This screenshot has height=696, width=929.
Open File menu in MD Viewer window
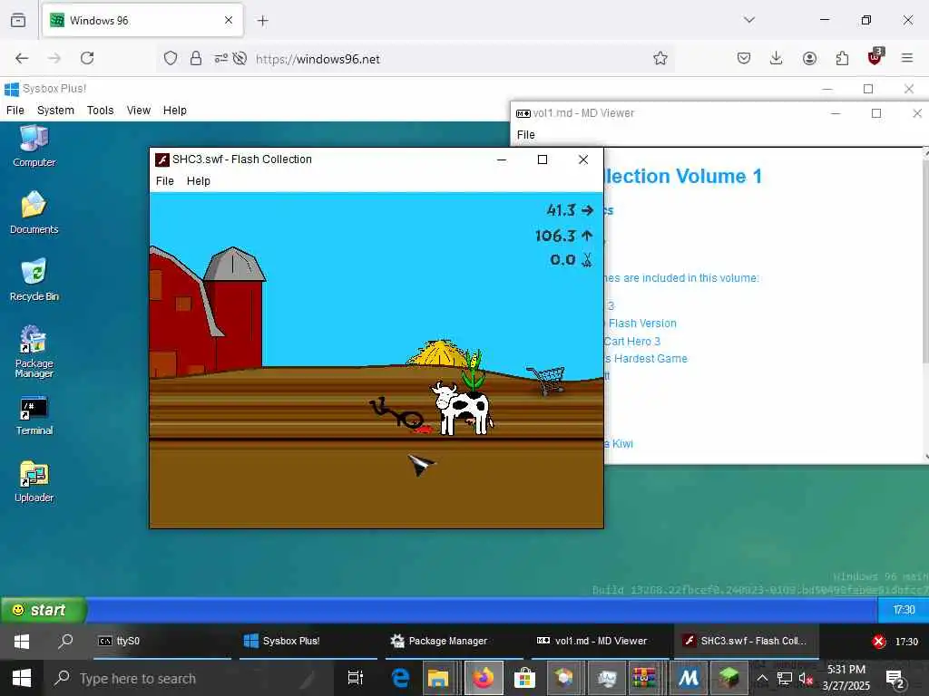pos(525,135)
